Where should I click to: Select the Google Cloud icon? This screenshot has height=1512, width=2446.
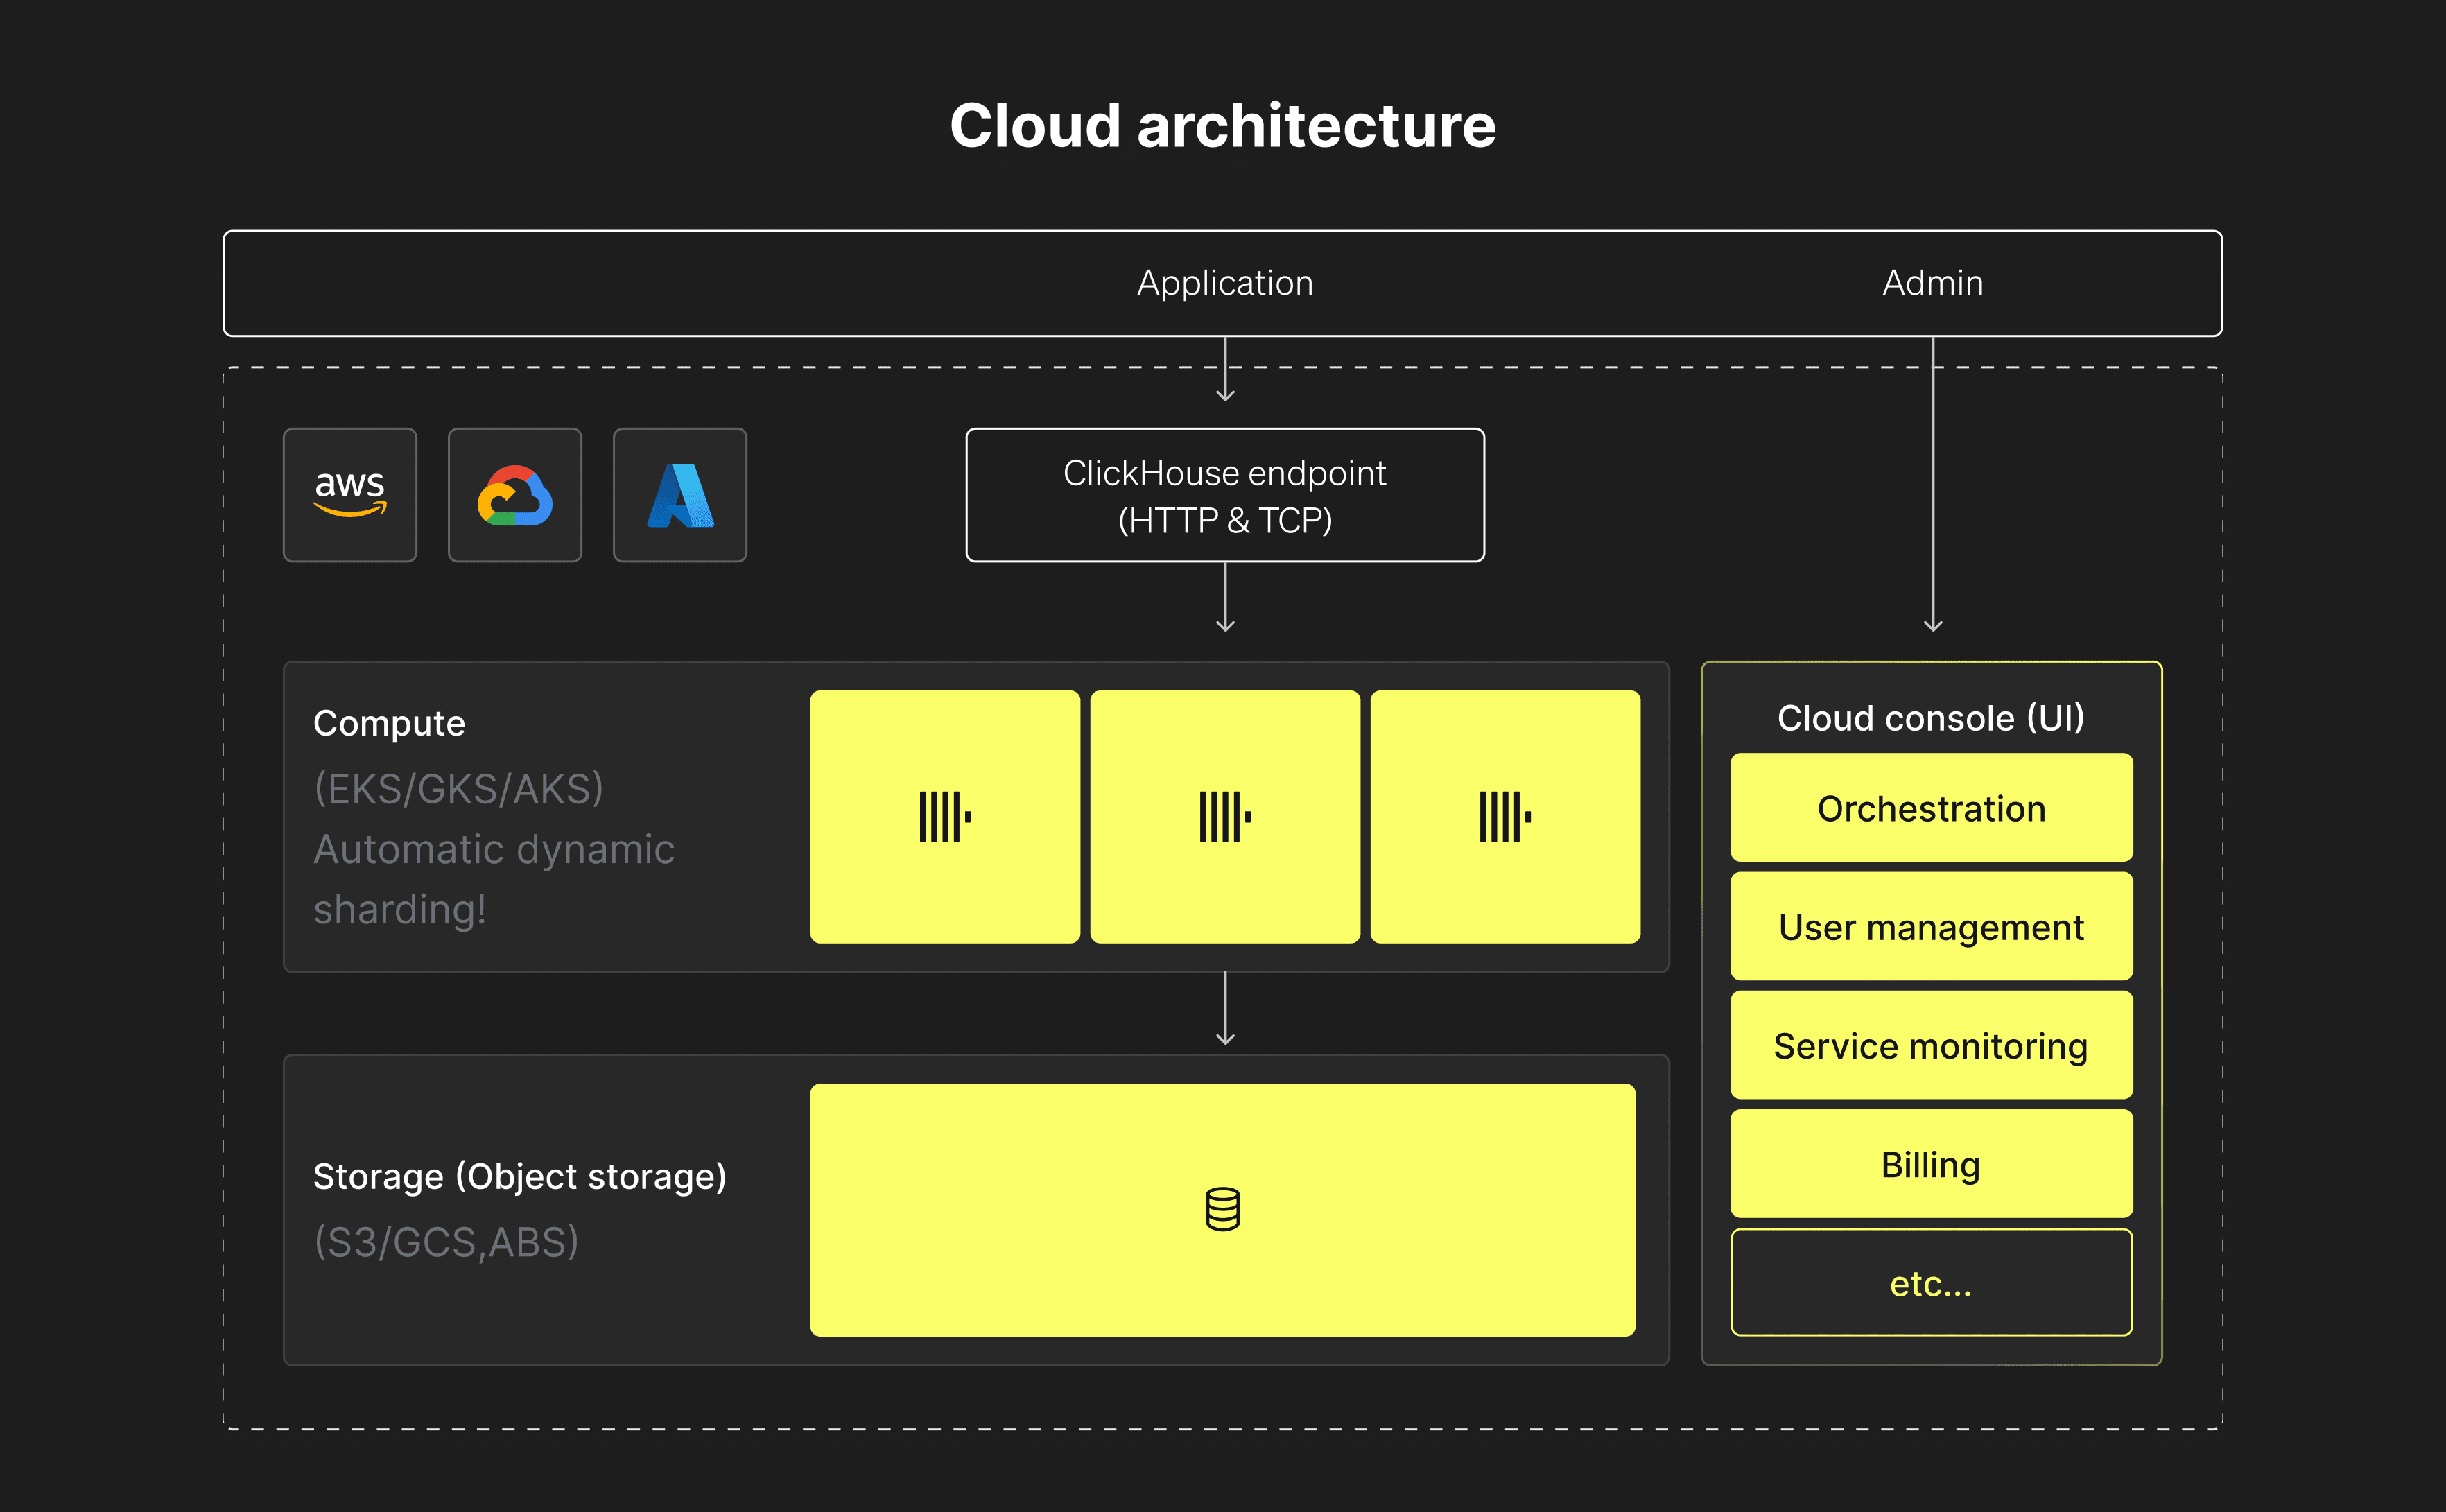point(515,495)
